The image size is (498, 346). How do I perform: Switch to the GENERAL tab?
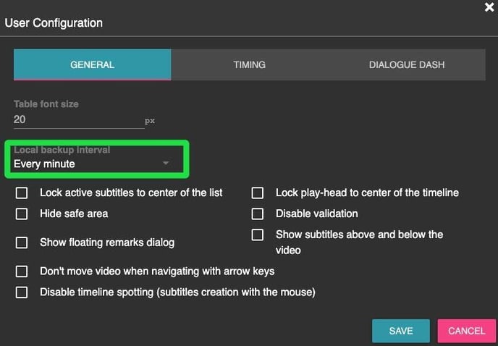tap(92, 64)
